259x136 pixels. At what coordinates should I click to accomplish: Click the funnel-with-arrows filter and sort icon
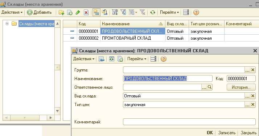coord(115,12)
